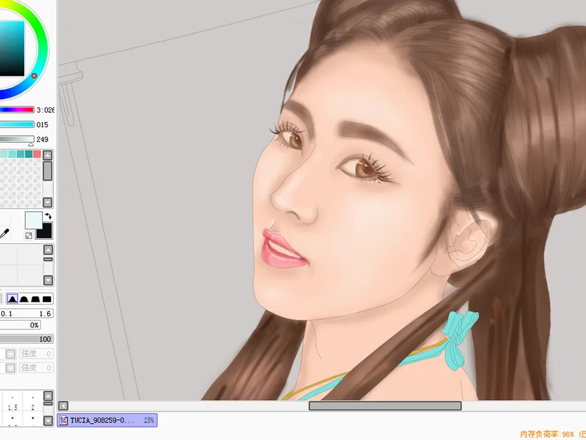Select the hard square brush edge
Image resolution: width=586 pixels, height=440 pixels.
(46, 299)
